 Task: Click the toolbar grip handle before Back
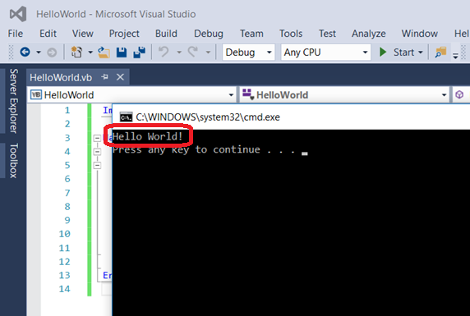click(11, 53)
